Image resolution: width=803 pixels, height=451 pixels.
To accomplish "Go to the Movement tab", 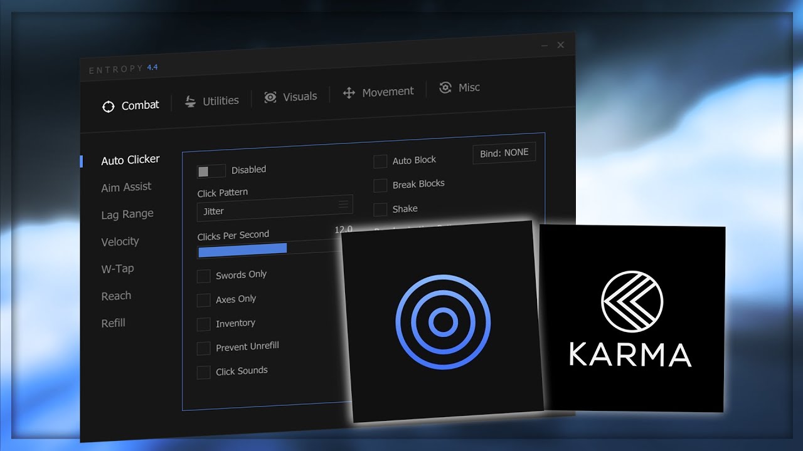I will pos(378,92).
